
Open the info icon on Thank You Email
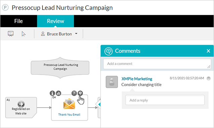52,93
